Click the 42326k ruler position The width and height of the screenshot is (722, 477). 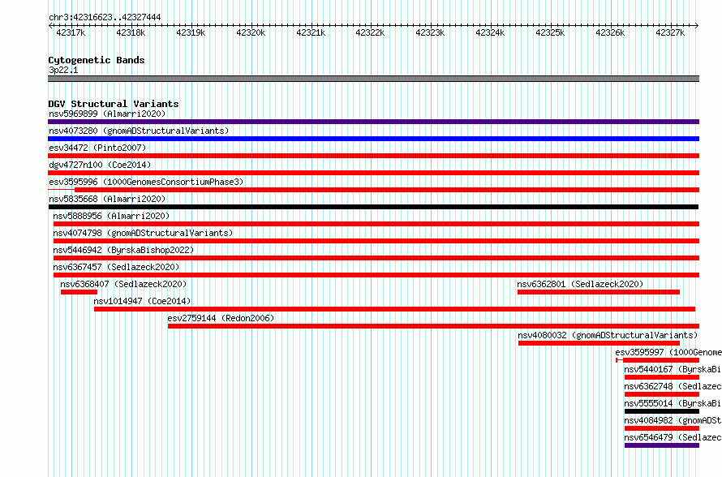(610, 32)
